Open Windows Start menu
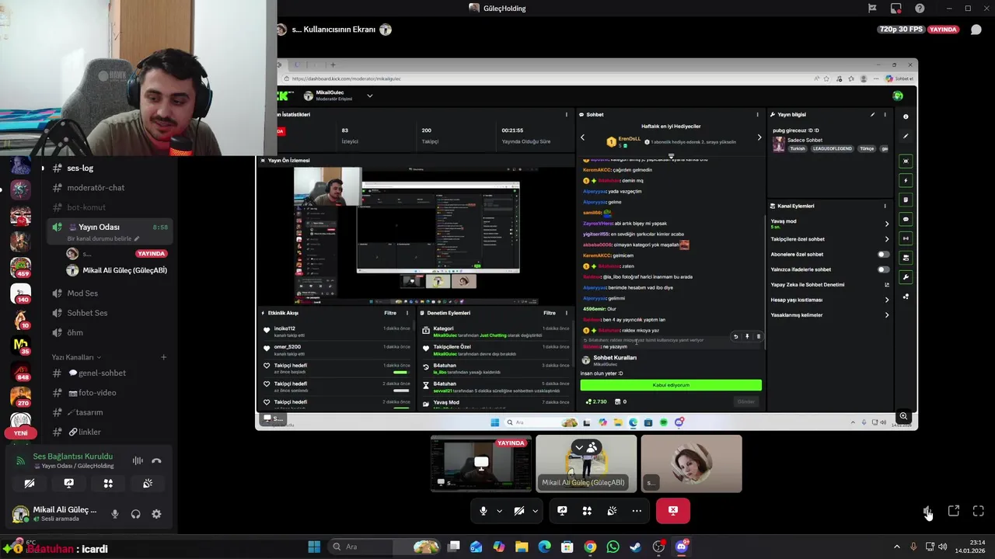 tap(314, 547)
